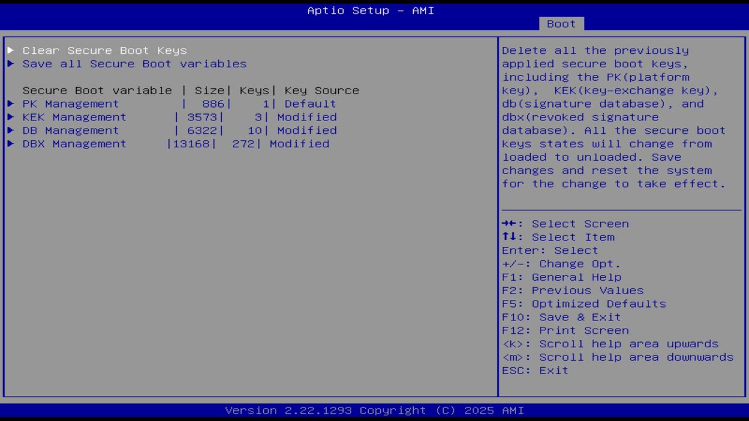This screenshot has width=749, height=421.
Task: Expand KEK Management options
Action: tap(74, 117)
